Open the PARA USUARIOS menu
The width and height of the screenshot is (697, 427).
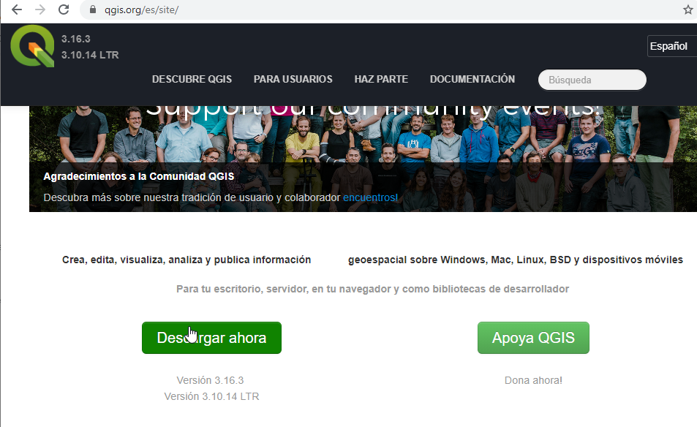293,79
